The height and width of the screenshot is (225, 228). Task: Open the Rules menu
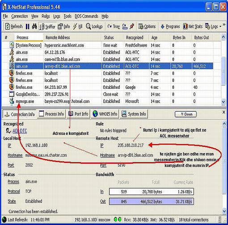click(x=46, y=16)
